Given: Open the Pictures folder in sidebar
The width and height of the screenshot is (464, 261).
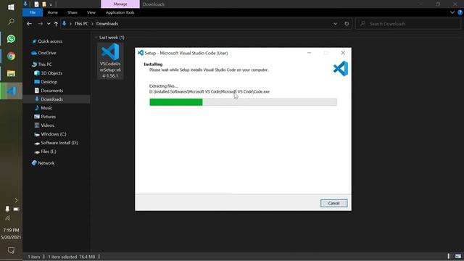Looking at the screenshot, I should coord(49,117).
